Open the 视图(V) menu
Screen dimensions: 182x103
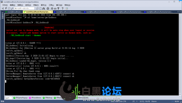point(20,5)
